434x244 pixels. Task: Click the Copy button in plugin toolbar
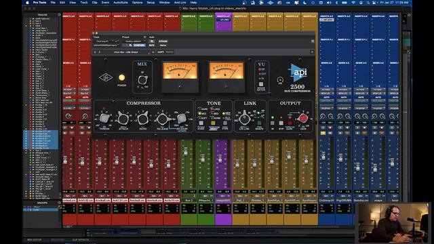(x=161, y=52)
